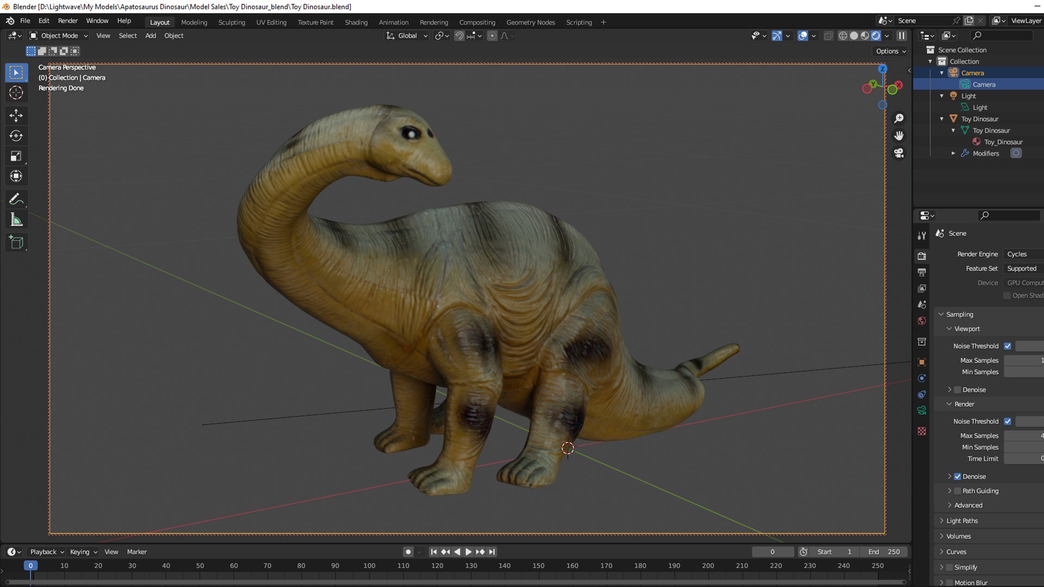Screen dimensions: 1044x587
Task: Jump to the end frame button
Action: [492, 552]
